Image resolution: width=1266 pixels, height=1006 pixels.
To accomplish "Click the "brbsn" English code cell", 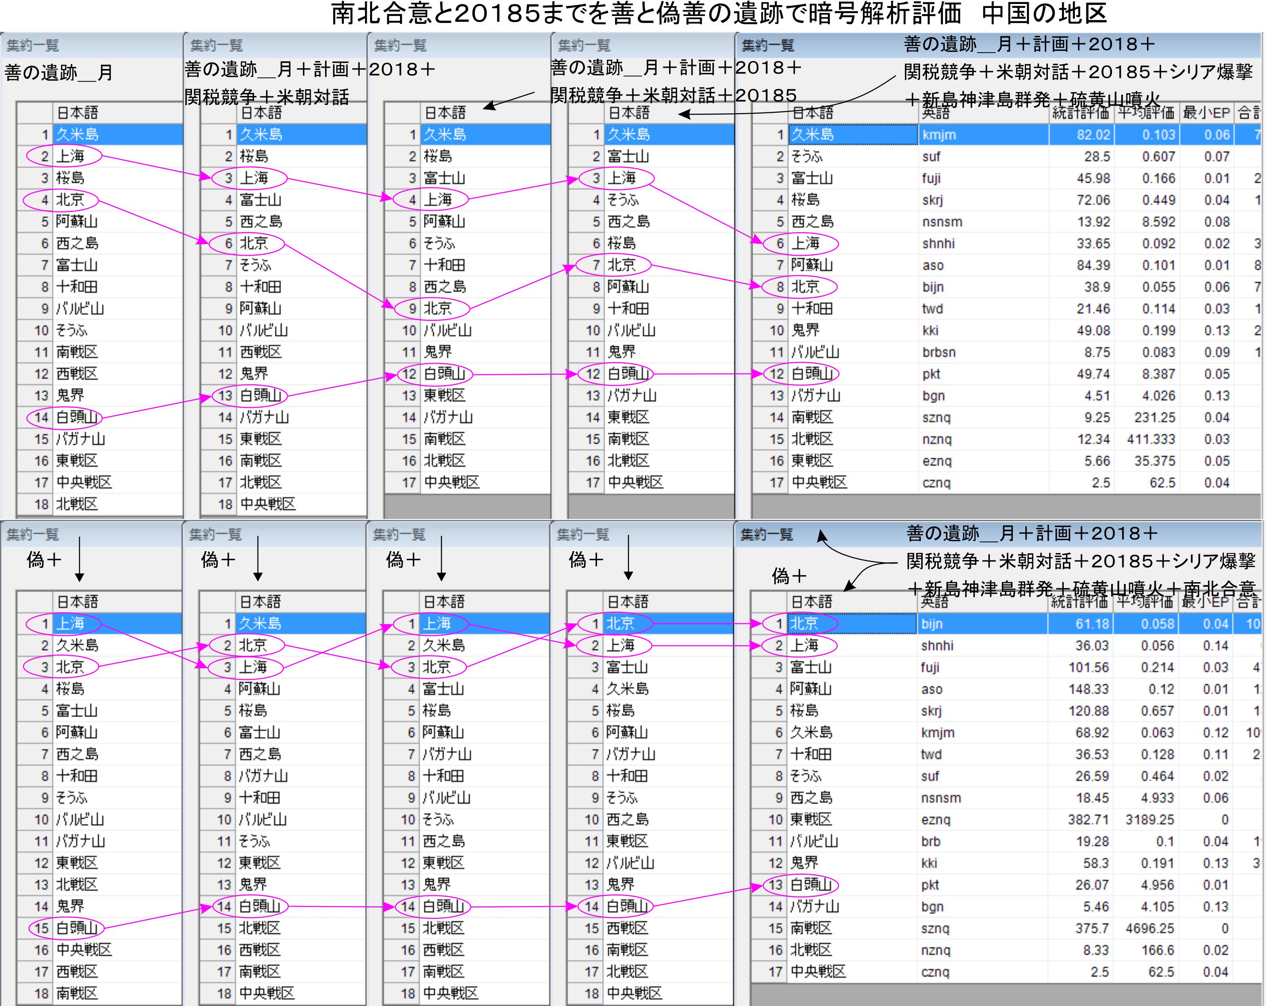I will (x=939, y=352).
